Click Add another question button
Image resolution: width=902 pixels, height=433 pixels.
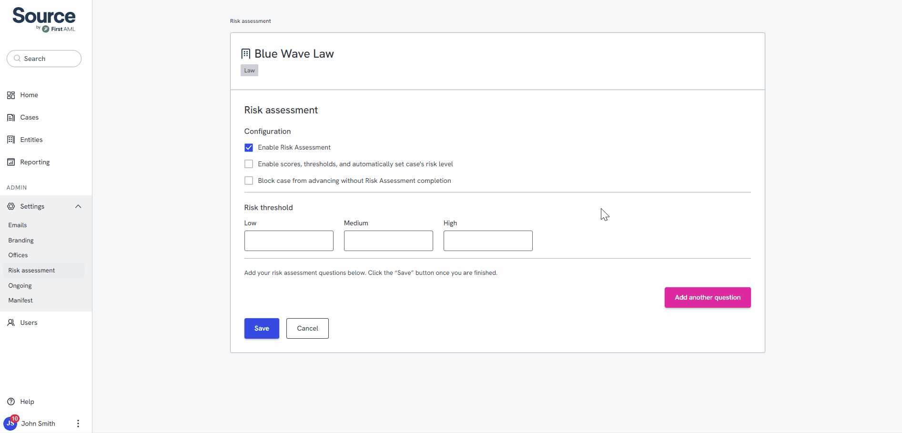708,297
